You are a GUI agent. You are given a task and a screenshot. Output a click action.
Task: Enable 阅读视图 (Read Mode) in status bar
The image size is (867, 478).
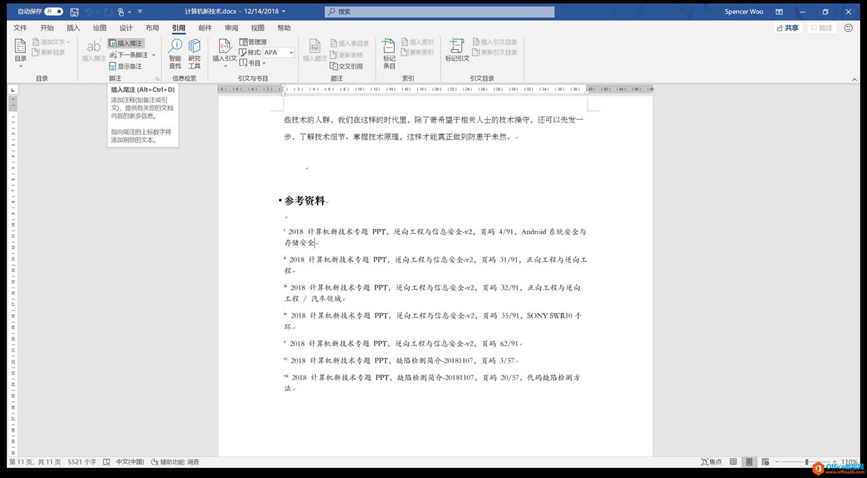[x=733, y=462]
